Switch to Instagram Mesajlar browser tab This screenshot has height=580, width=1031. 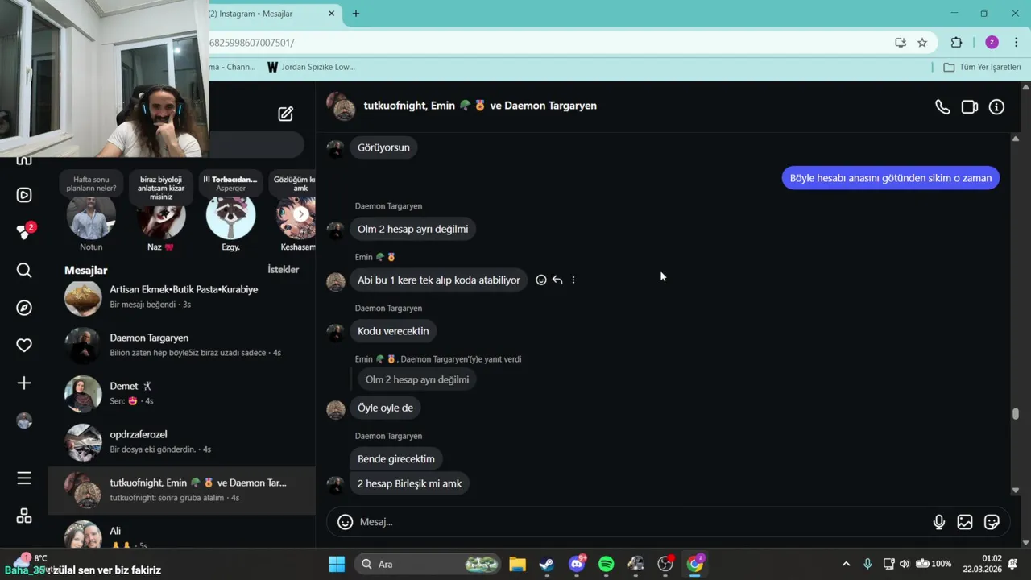pyautogui.click(x=266, y=14)
